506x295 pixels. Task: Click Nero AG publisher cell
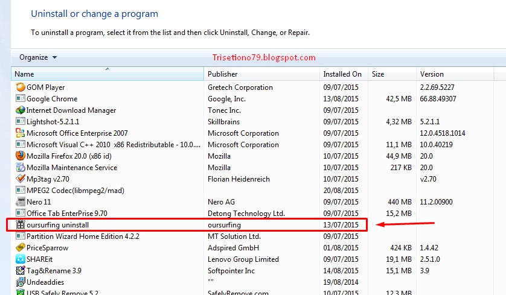pyautogui.click(x=221, y=202)
